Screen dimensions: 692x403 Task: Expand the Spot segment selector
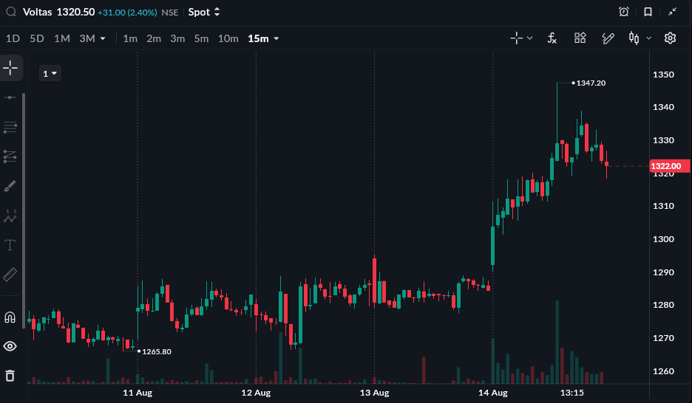[x=204, y=12]
